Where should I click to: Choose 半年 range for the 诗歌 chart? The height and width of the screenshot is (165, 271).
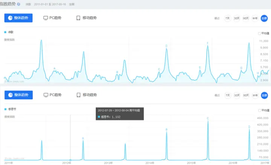point(255,18)
